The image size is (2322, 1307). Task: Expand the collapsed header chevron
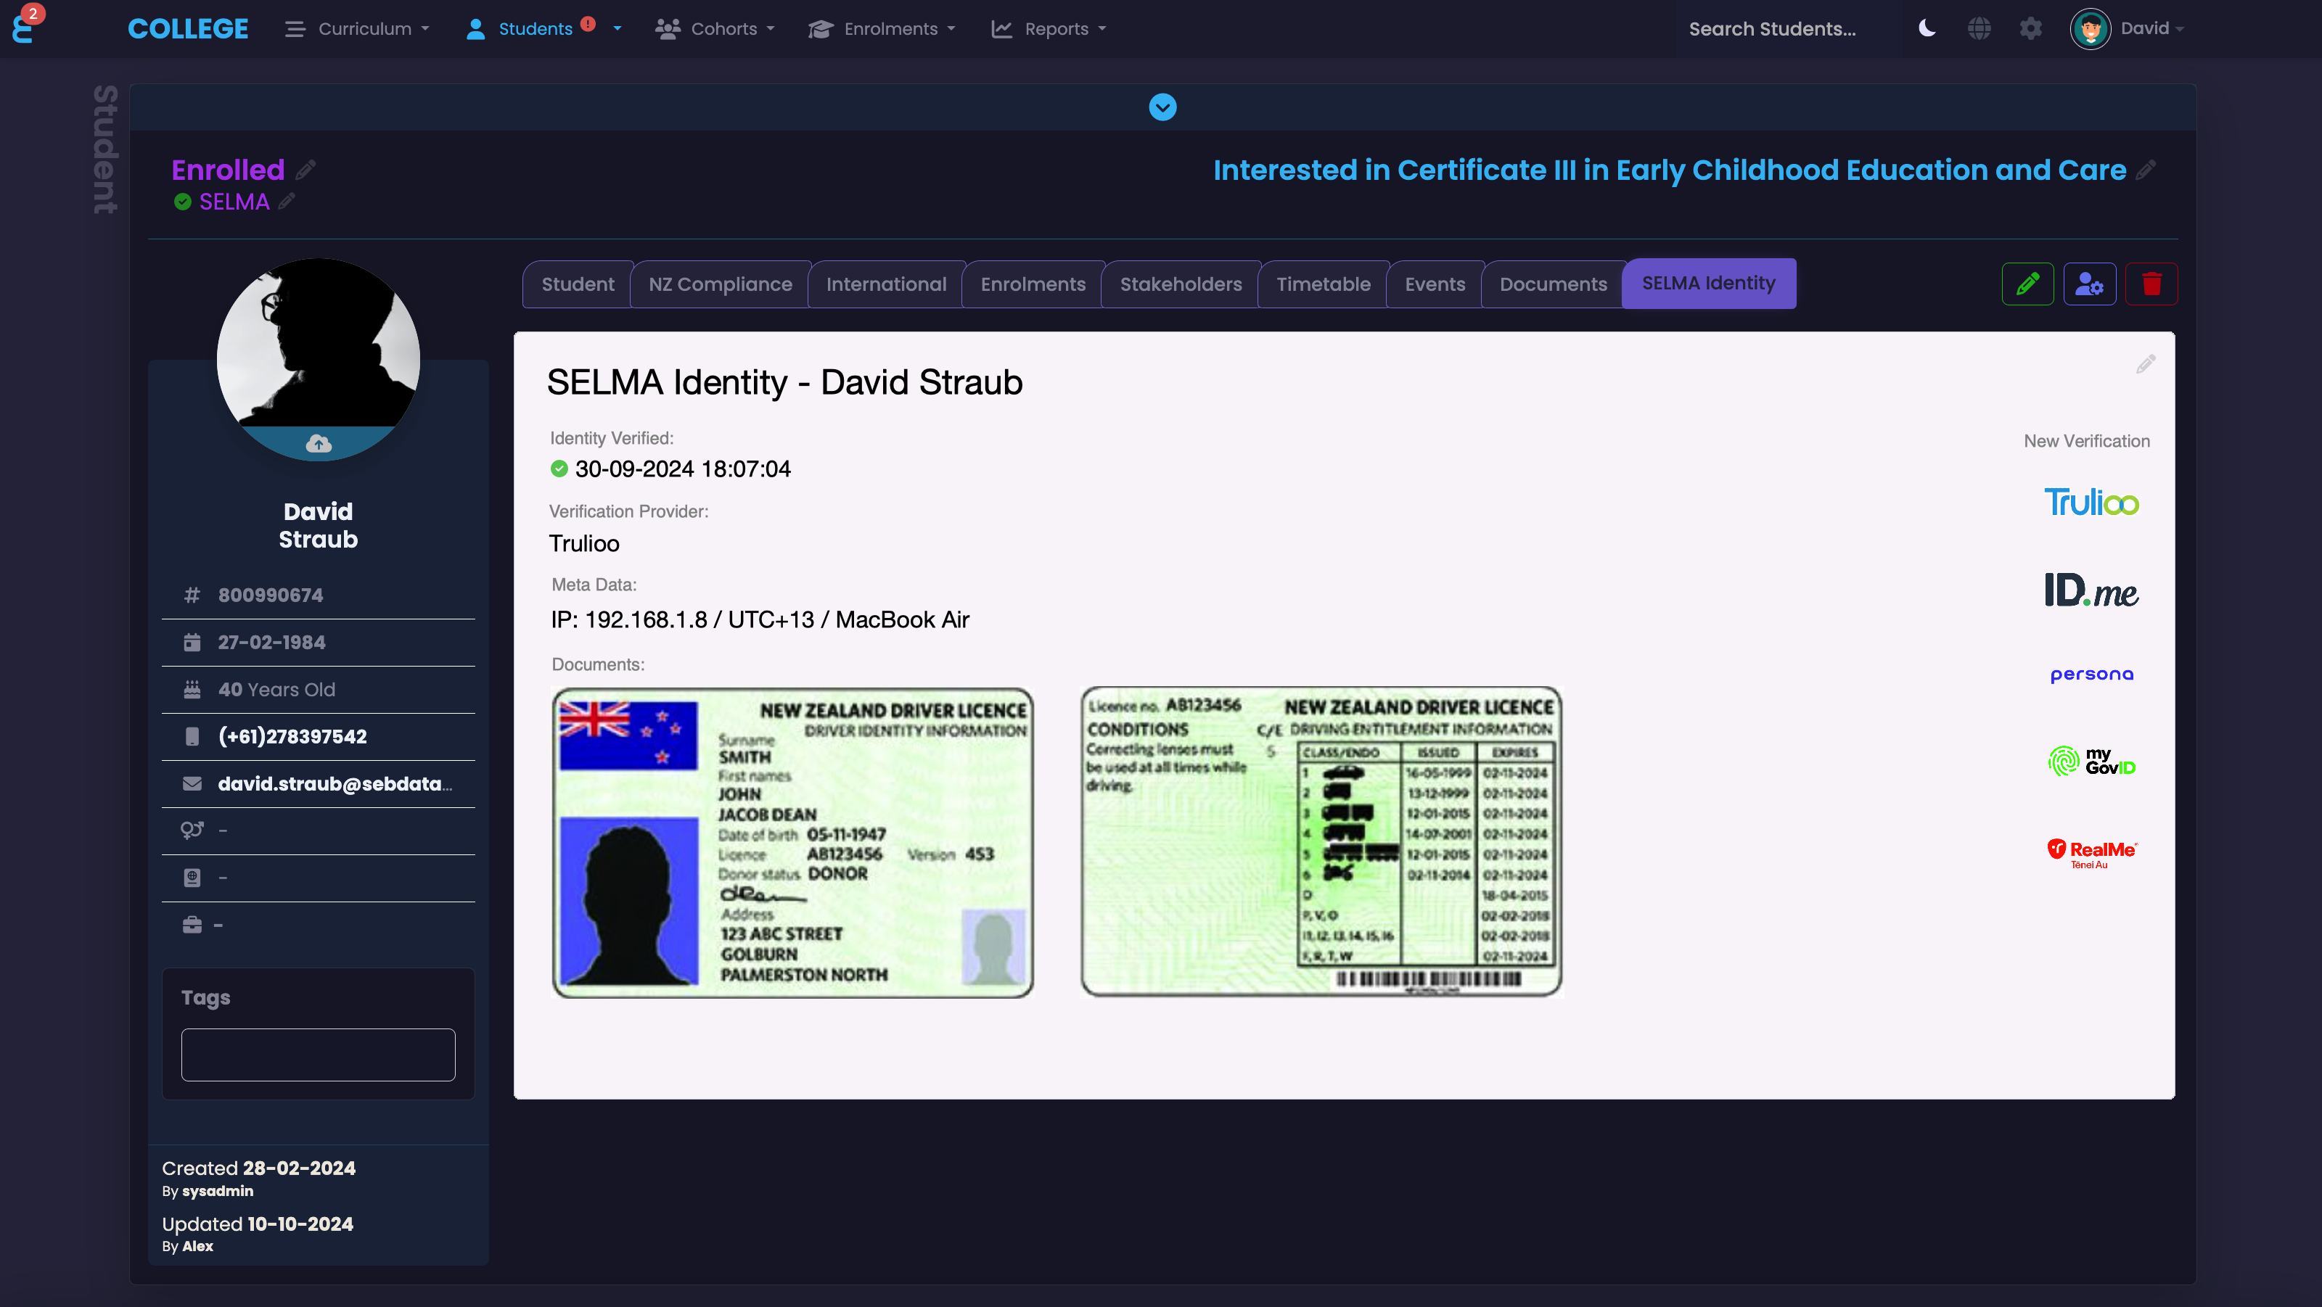click(1162, 107)
